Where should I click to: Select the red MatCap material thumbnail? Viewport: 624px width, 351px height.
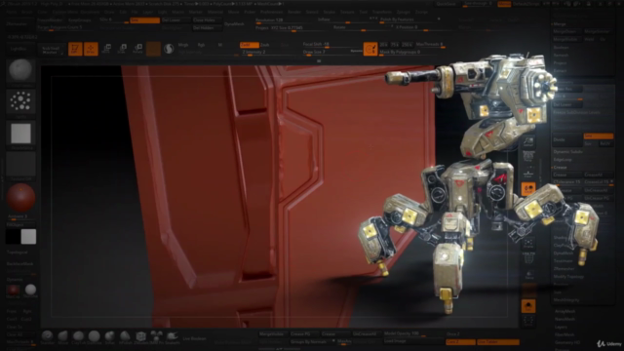[13, 291]
